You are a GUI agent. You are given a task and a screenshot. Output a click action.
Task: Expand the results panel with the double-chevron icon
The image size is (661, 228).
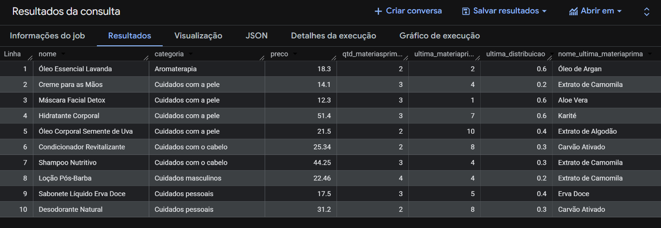647,12
